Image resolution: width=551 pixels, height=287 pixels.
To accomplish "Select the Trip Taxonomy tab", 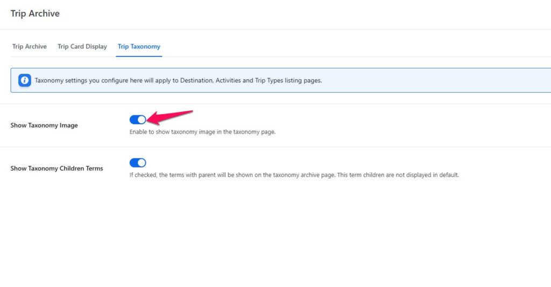I will click(139, 46).
